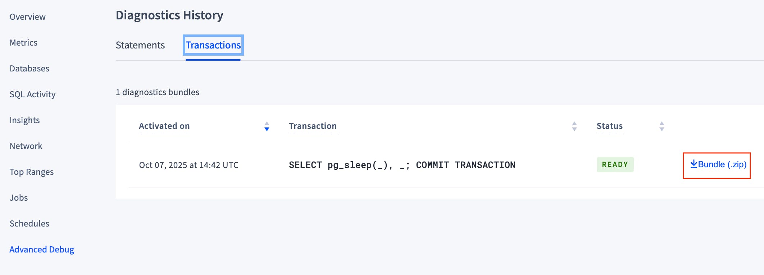Select the Transactions tab

pyautogui.click(x=213, y=45)
